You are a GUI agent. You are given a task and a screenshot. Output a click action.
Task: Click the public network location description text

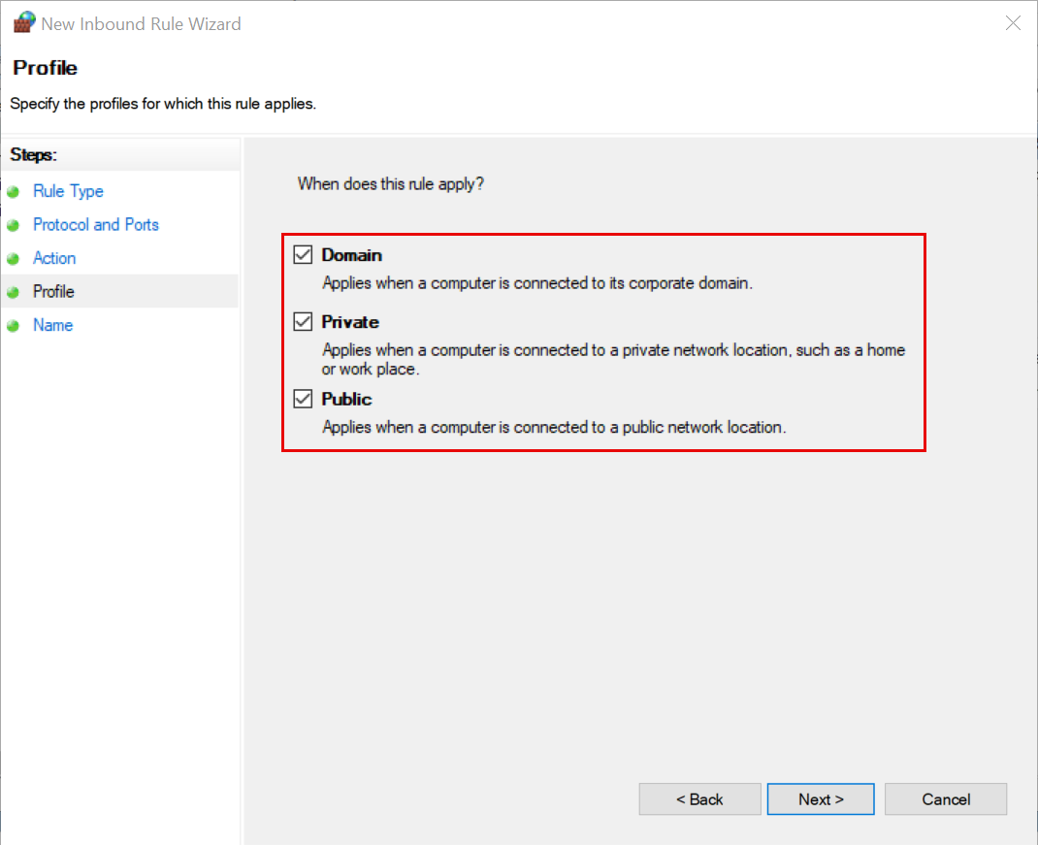[x=553, y=427]
